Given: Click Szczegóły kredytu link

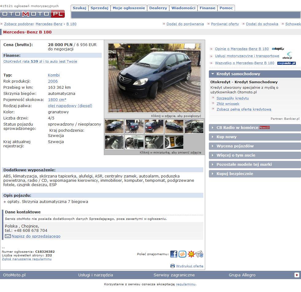Looking at the screenshot, I should point(233,98).
